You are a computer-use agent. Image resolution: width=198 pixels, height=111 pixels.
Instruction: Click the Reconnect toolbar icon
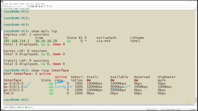(x=10, y=6)
